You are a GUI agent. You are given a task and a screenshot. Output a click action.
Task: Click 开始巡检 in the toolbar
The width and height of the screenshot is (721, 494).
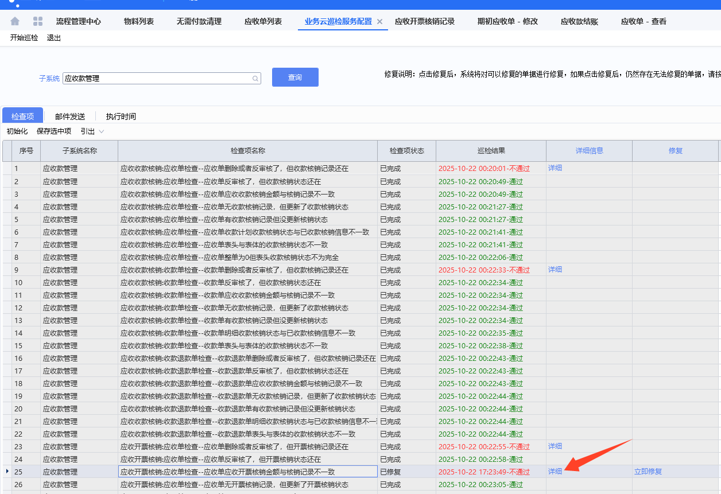(x=24, y=38)
